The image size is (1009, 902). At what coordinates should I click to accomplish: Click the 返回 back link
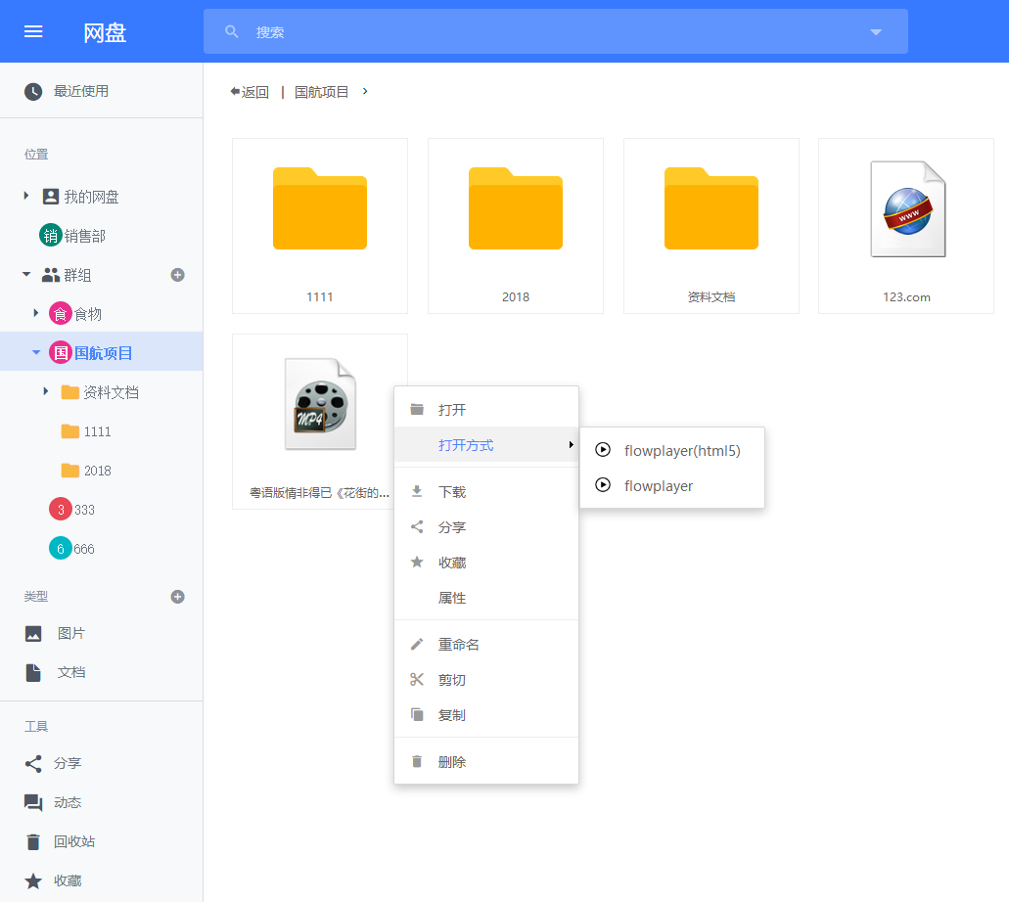point(250,92)
